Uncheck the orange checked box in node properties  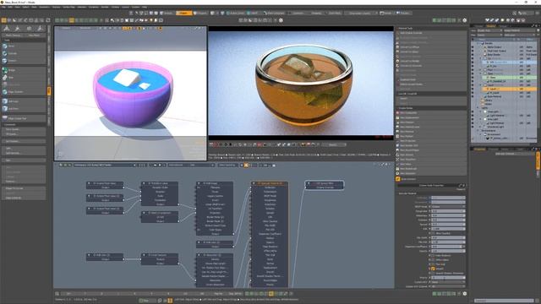pos(433,269)
